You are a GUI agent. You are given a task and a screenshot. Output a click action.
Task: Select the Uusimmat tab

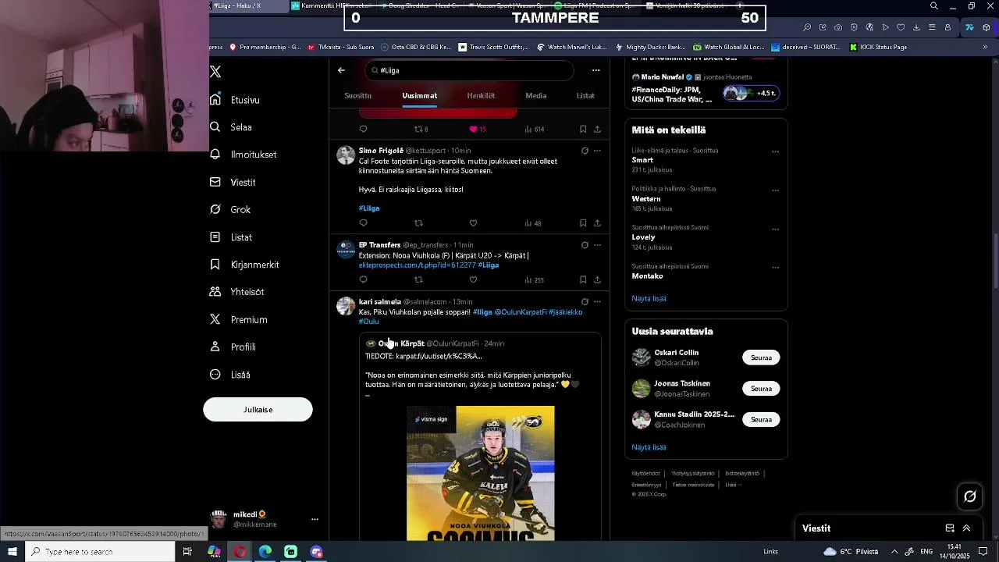(x=419, y=95)
